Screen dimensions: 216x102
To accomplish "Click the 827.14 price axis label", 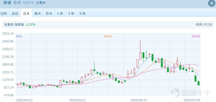I will (9, 87).
